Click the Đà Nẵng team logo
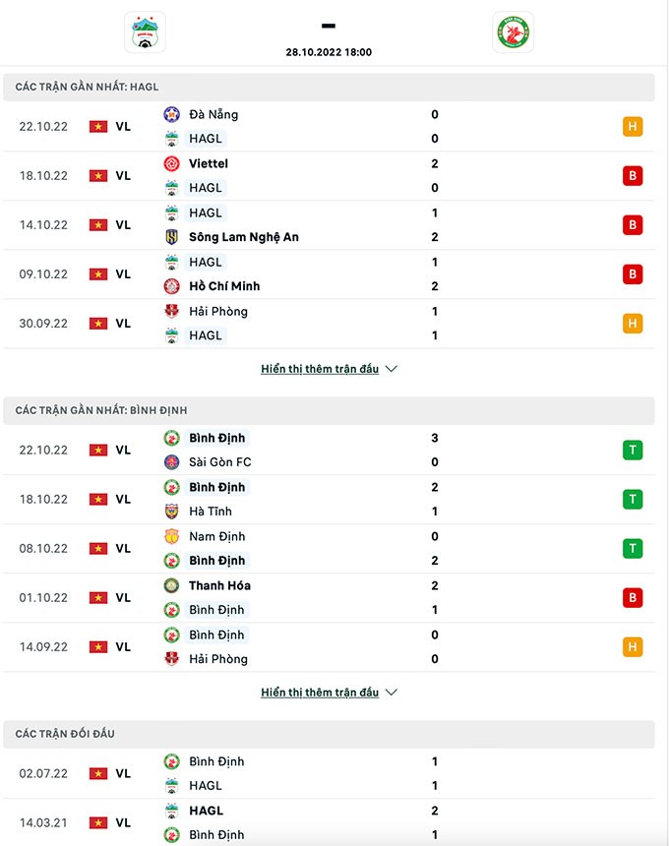 172,114
